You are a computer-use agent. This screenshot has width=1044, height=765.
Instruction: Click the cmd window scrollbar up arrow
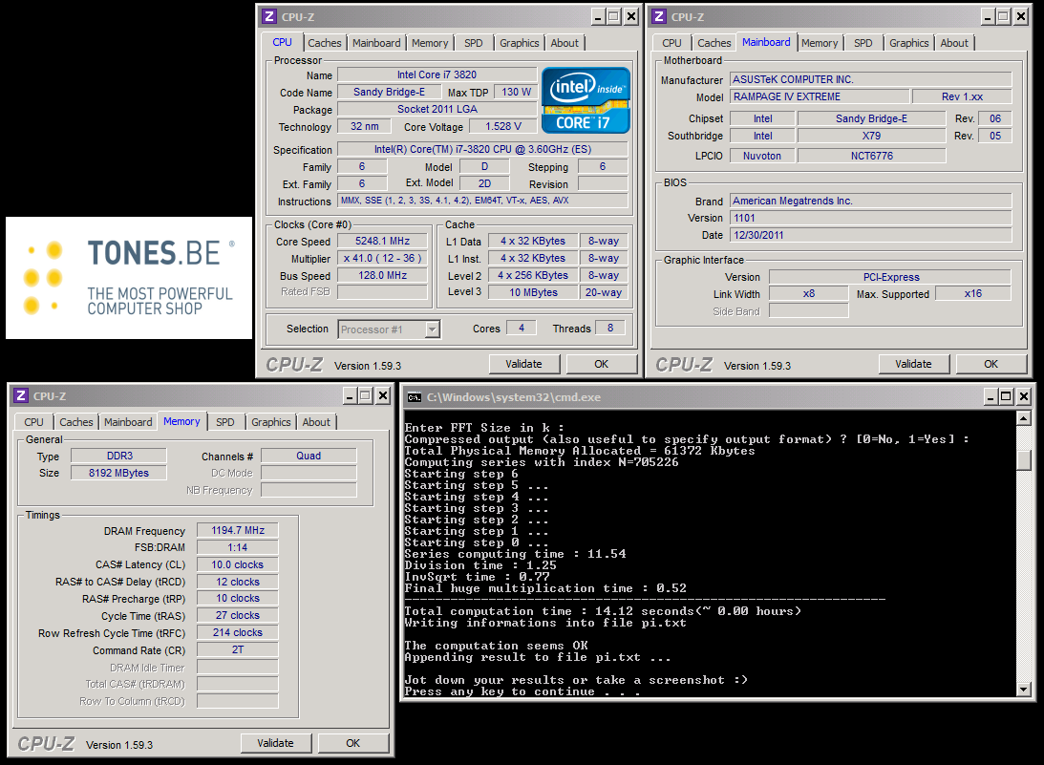1024,417
